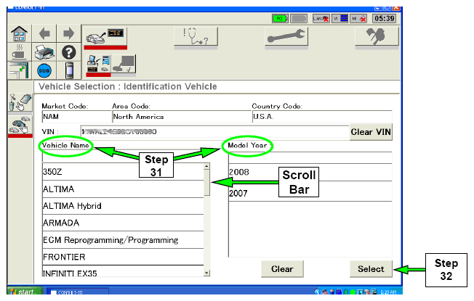
Task: Click the LAN connection status indicator
Action: tap(322, 17)
